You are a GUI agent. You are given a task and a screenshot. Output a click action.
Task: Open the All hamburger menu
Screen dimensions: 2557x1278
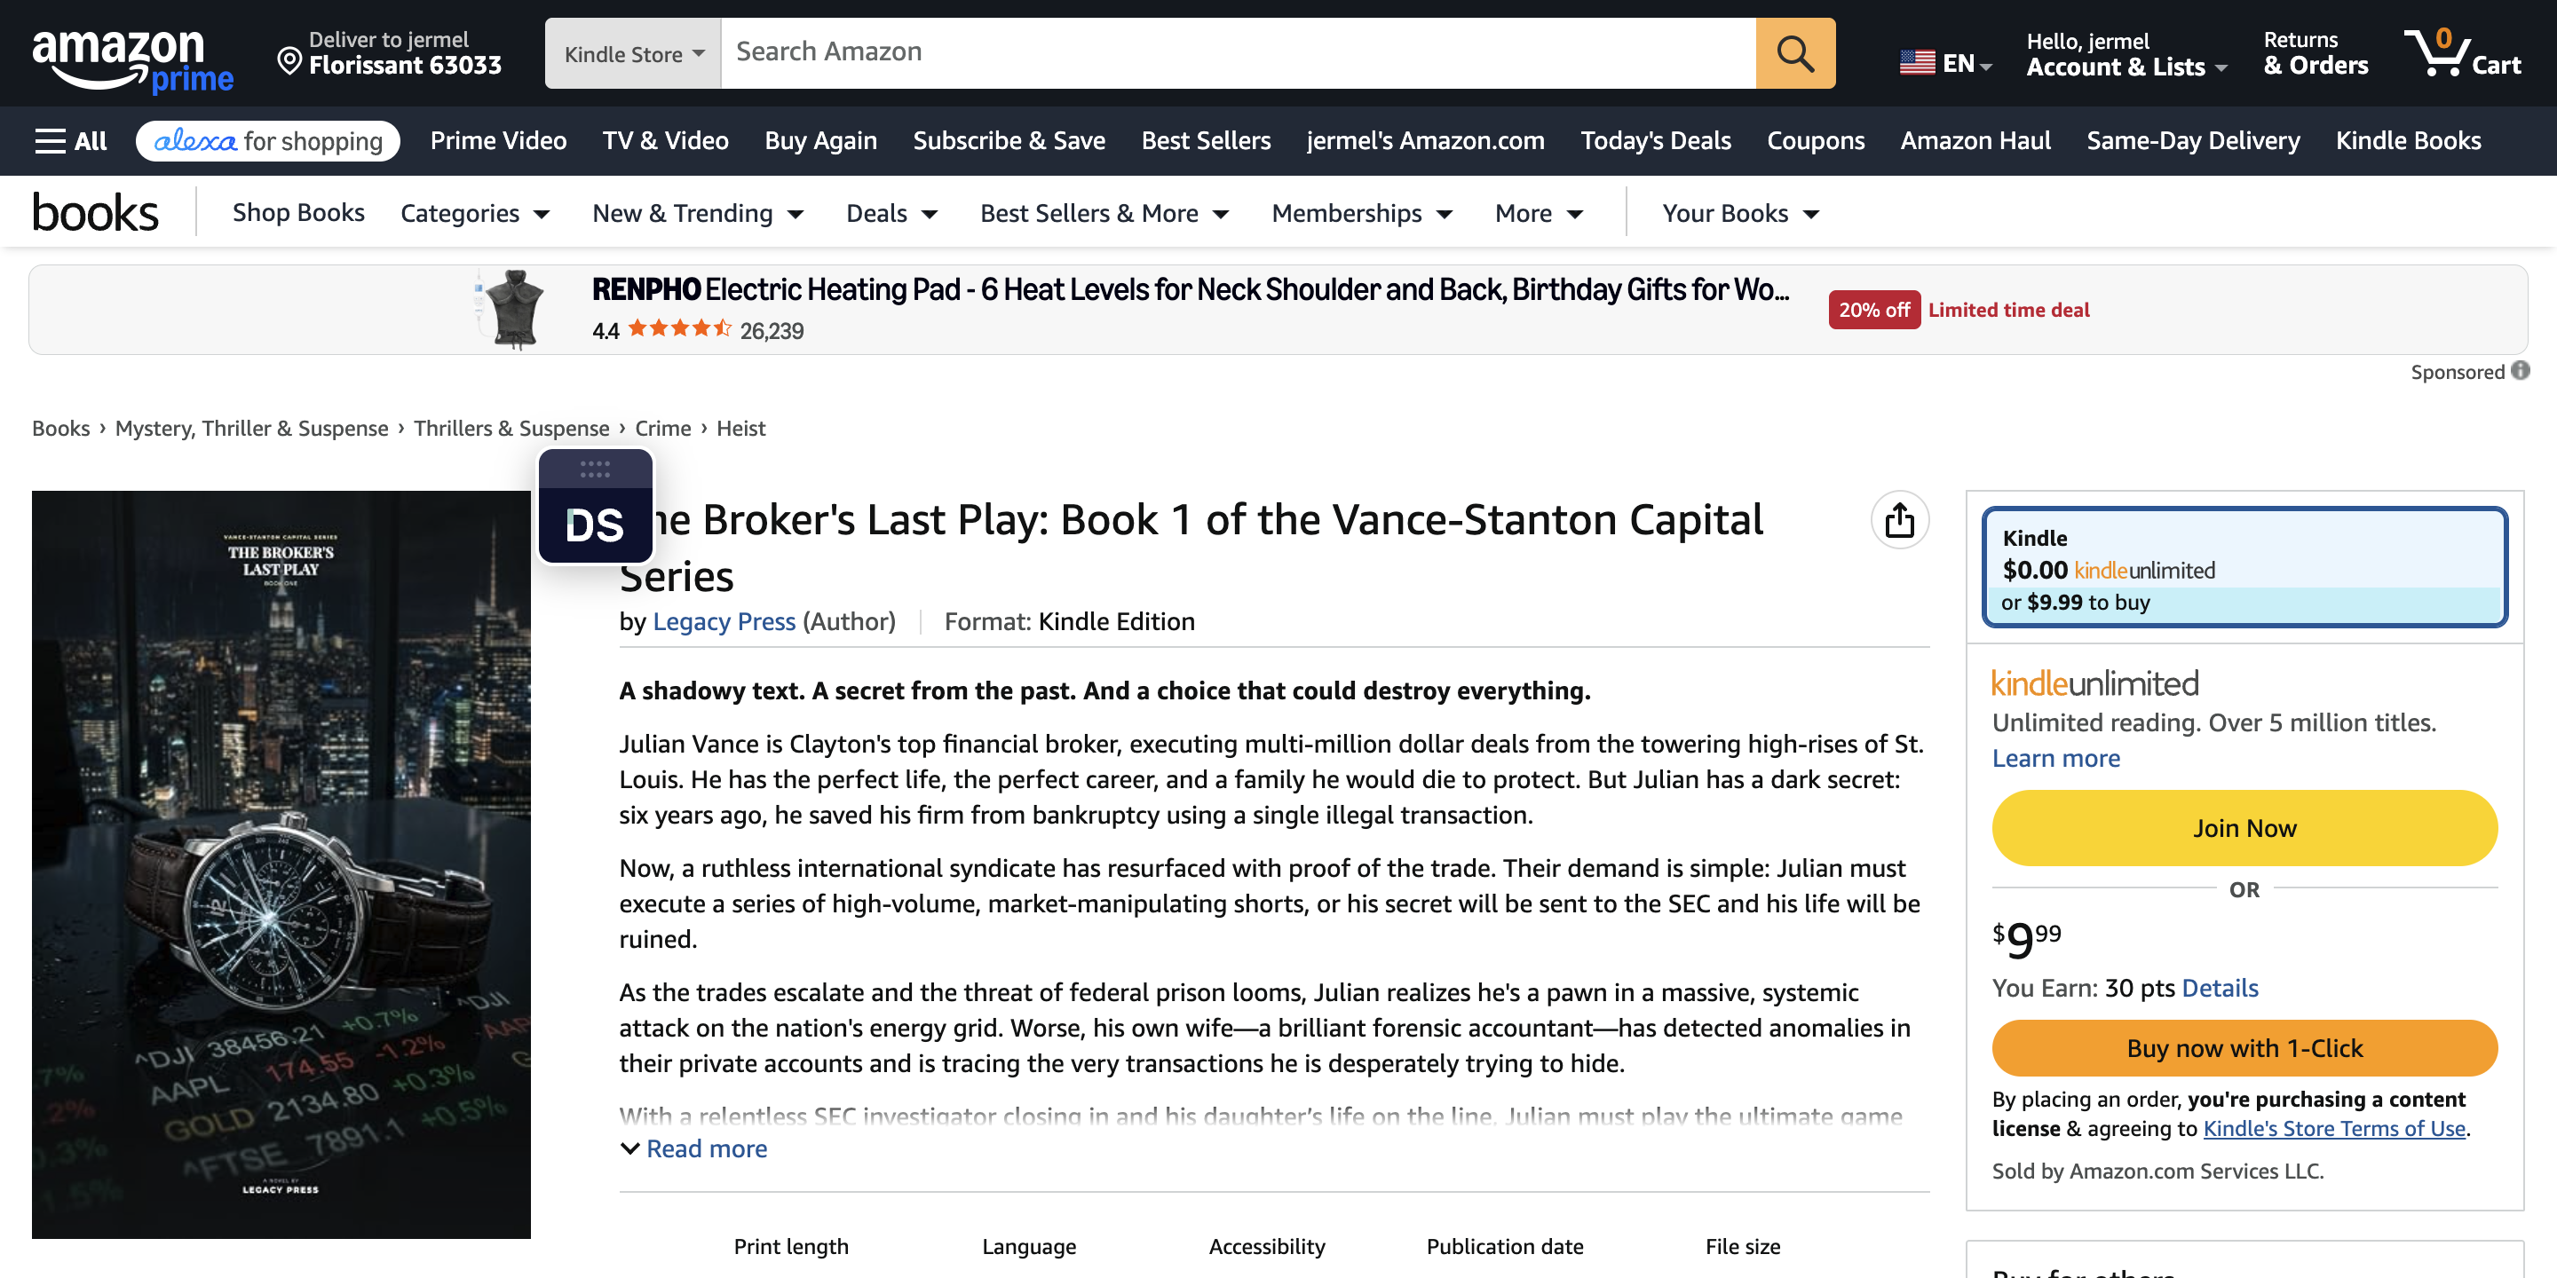click(x=70, y=141)
